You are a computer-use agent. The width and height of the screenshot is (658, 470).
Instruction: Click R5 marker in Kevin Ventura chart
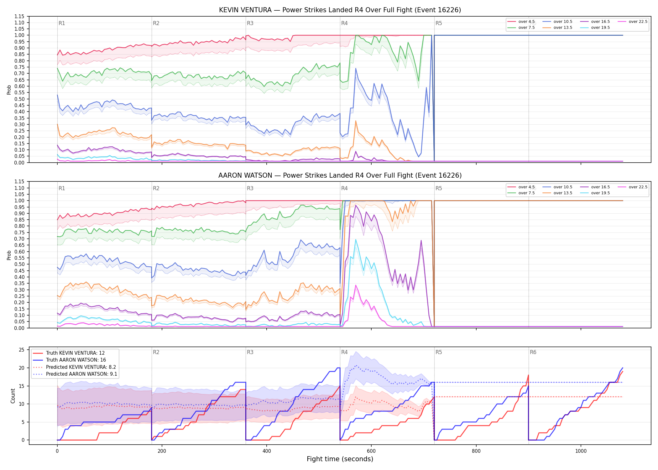coord(439,23)
